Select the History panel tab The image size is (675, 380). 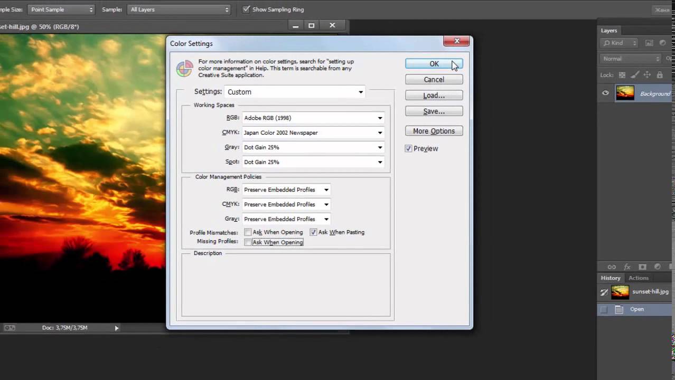[610, 278]
